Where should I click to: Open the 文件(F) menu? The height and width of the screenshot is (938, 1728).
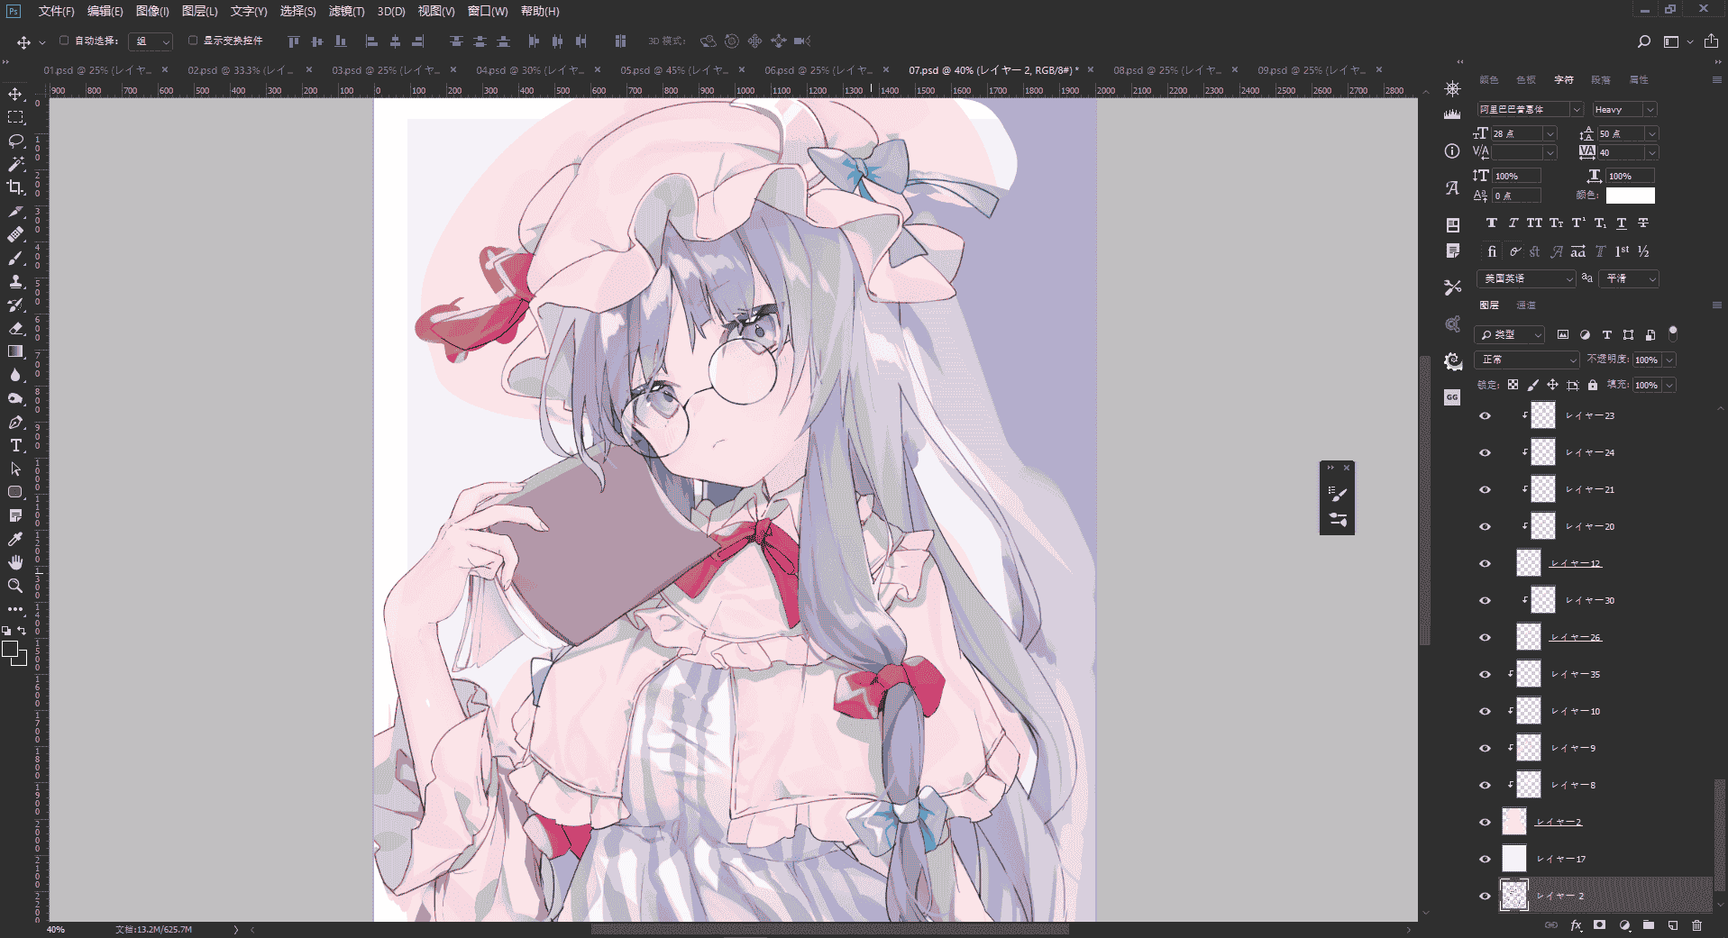tap(56, 11)
